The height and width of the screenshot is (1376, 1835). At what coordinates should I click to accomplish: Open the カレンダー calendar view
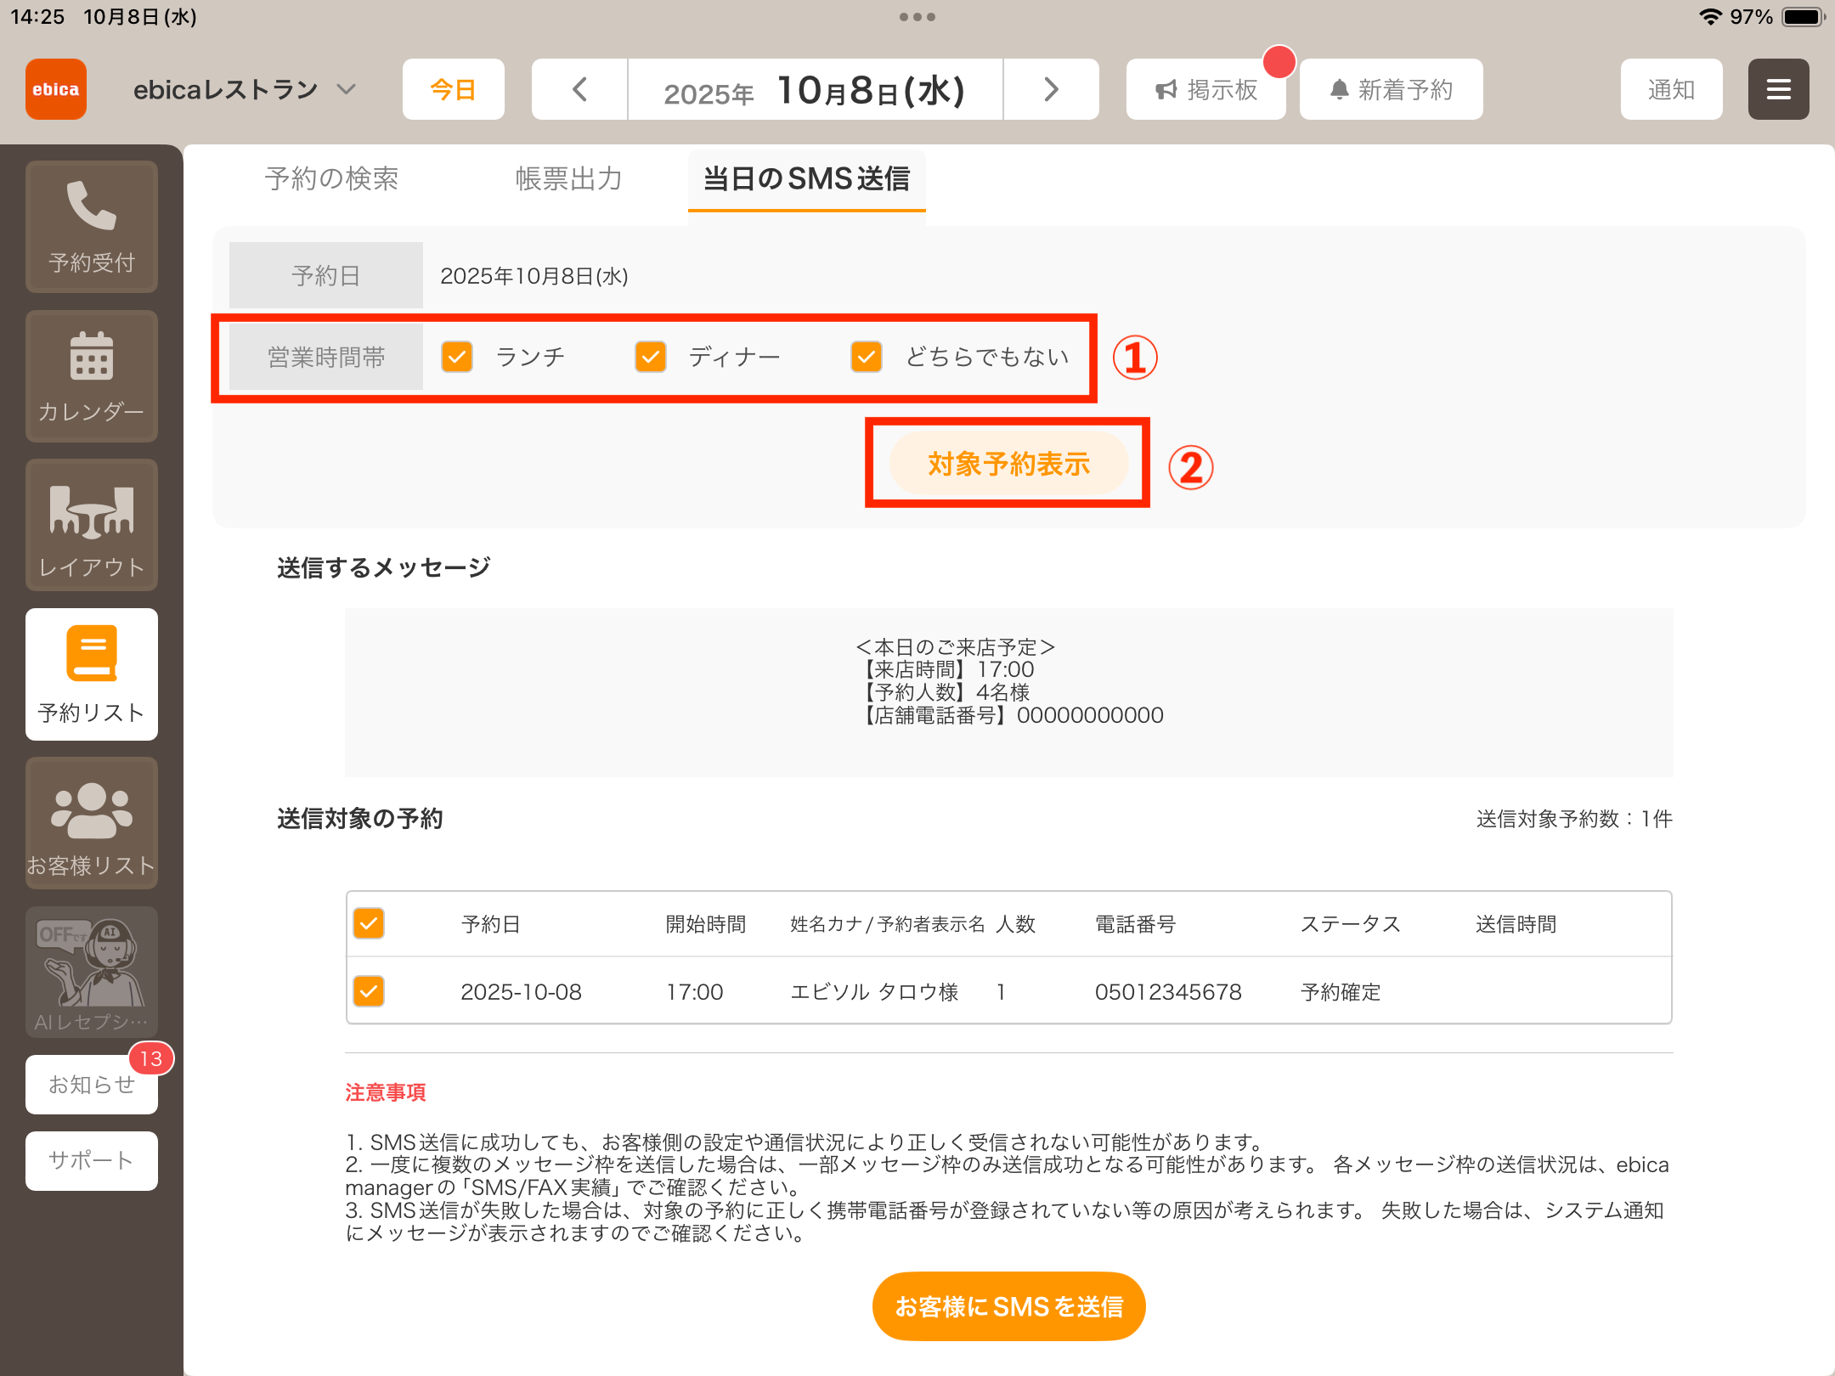(x=92, y=376)
